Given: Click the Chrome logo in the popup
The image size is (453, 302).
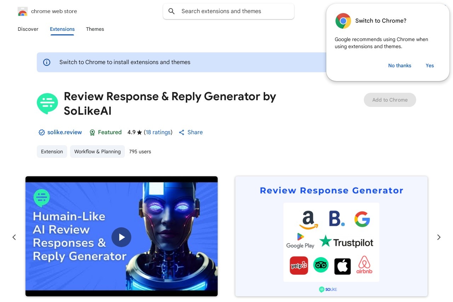Looking at the screenshot, I should click(343, 21).
